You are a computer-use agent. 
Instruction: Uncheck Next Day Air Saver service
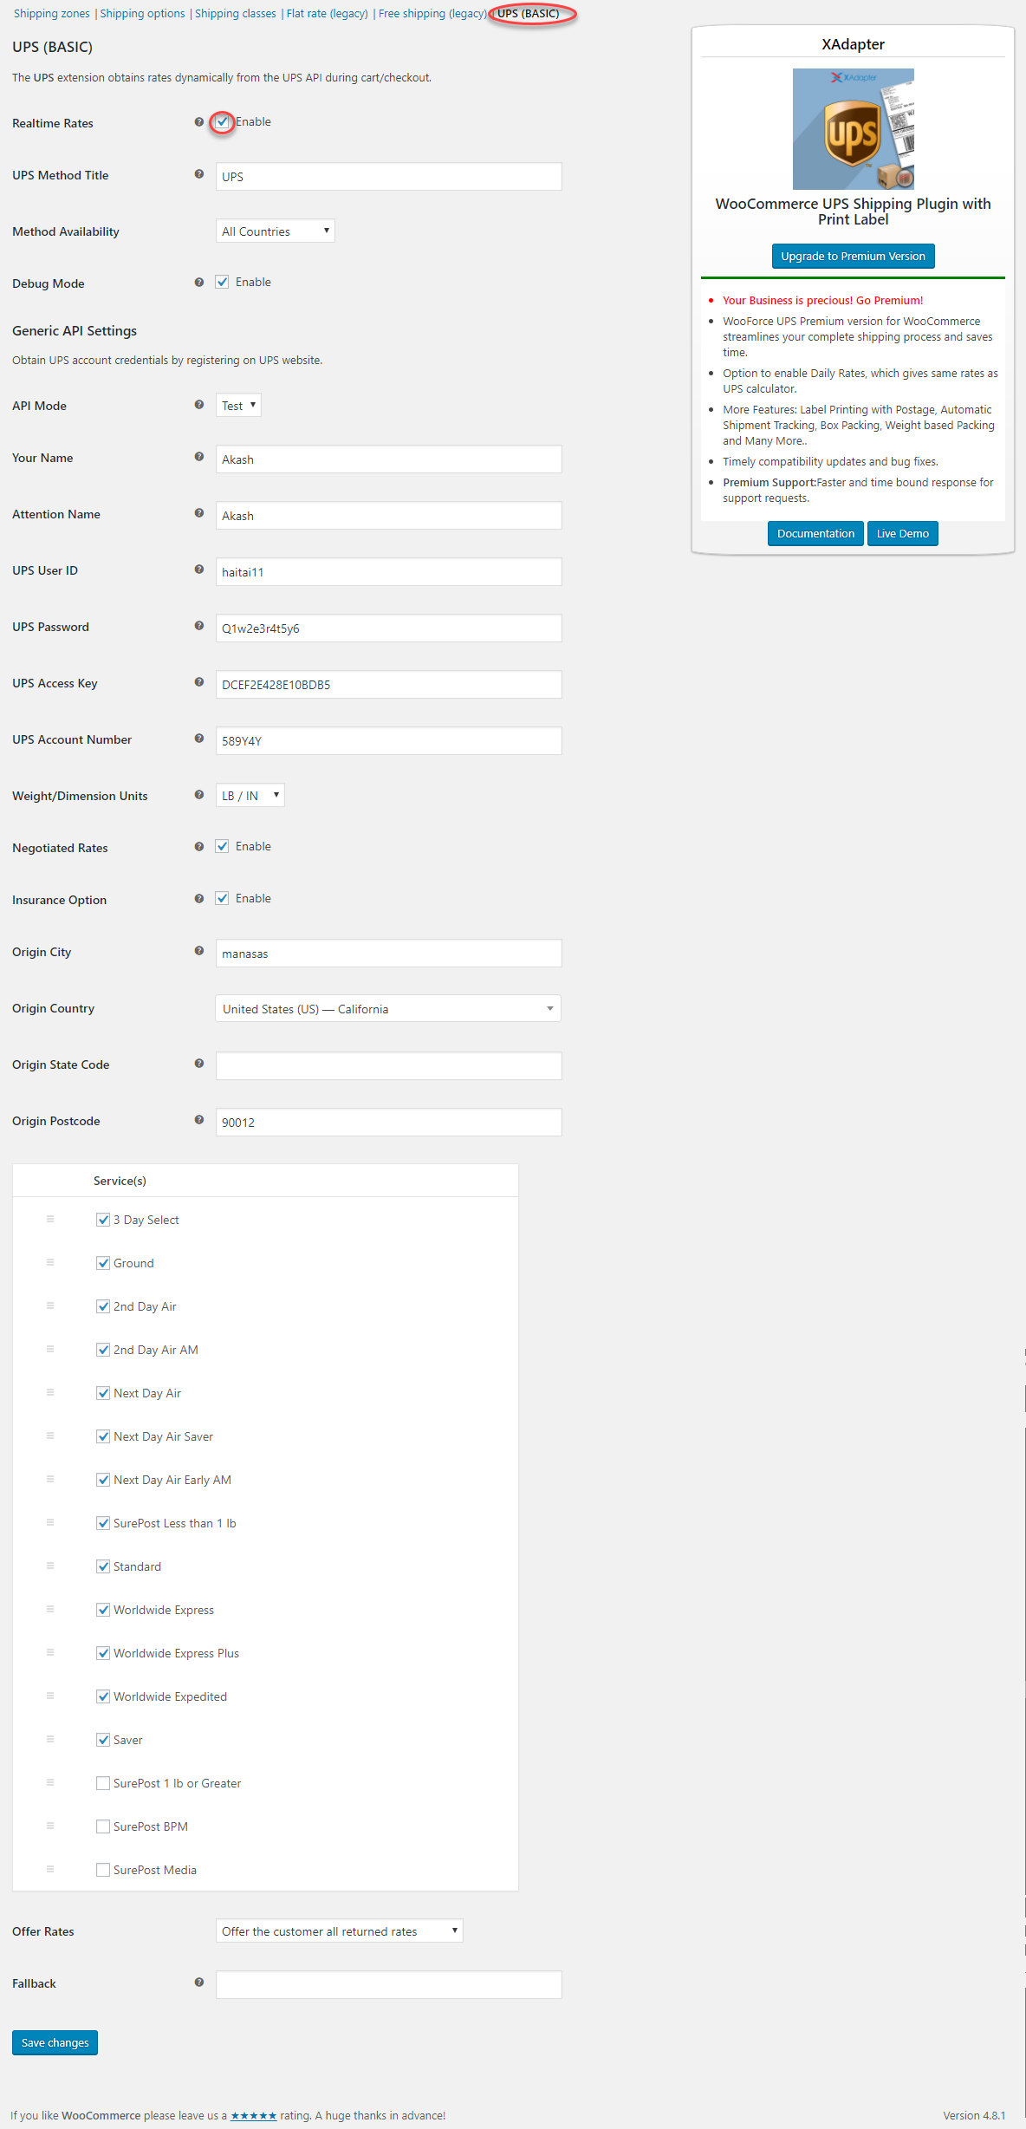click(103, 1436)
